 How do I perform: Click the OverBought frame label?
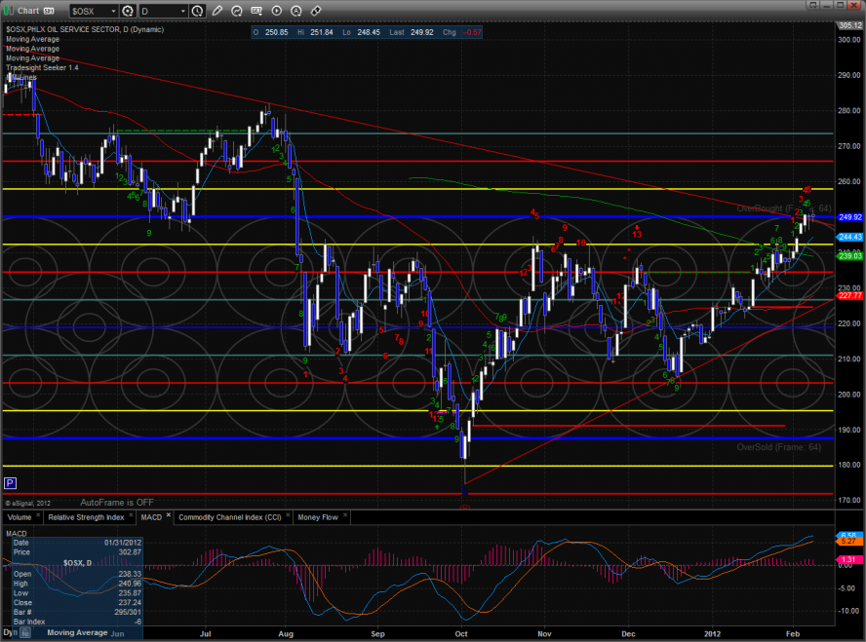point(784,208)
